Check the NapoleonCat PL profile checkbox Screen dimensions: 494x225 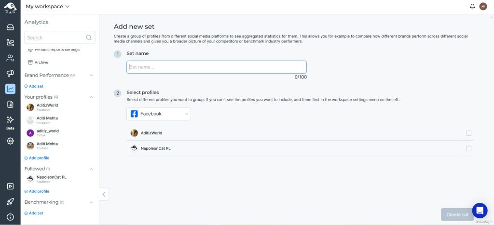point(468,148)
